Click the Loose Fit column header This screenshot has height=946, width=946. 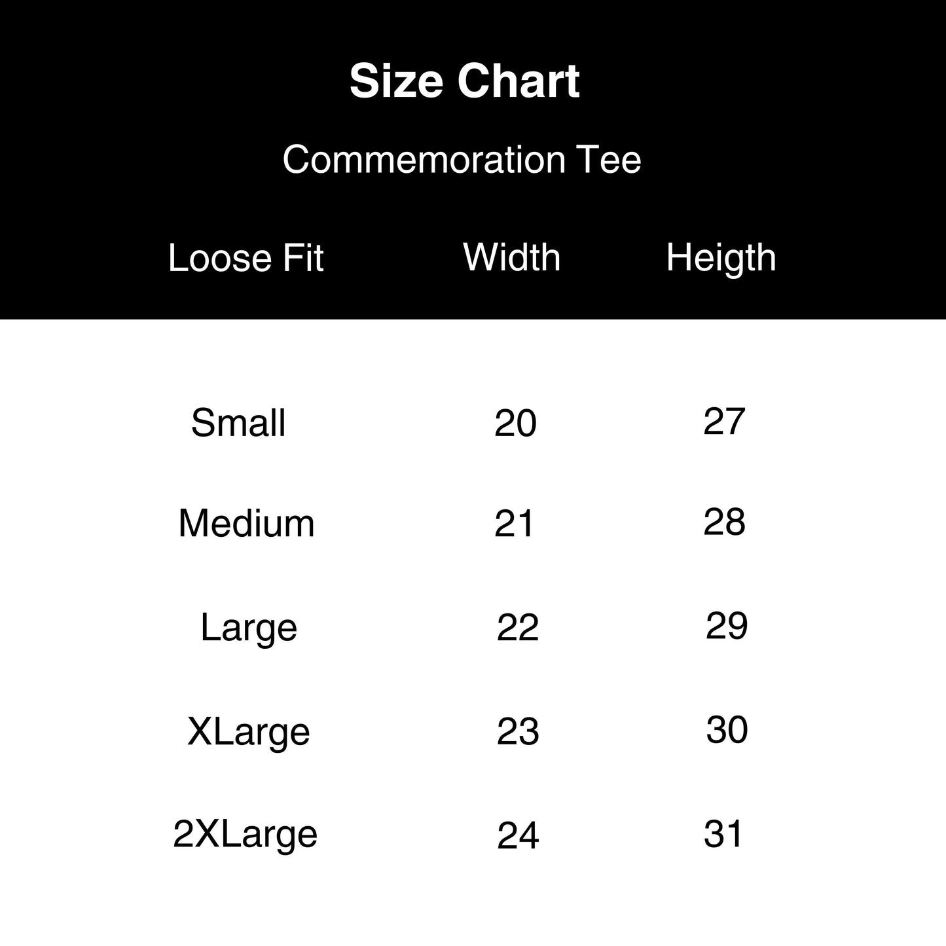point(246,258)
